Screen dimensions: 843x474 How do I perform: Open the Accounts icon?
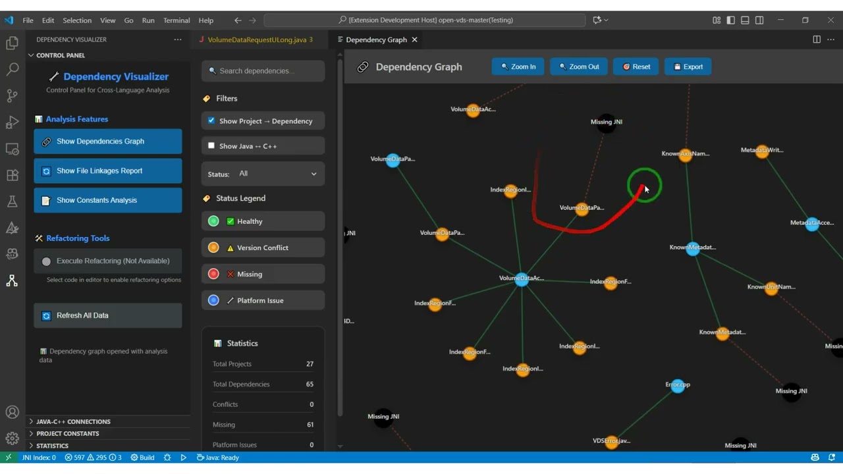[12, 413]
